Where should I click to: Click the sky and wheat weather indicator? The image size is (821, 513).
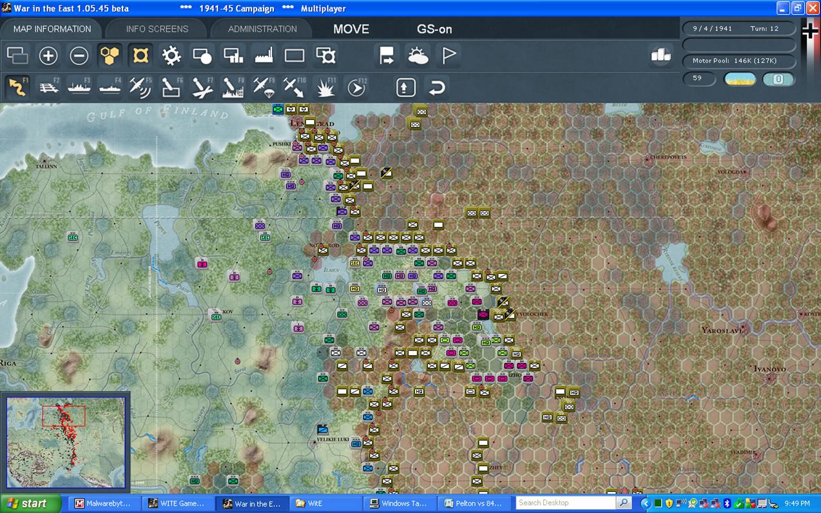740,79
